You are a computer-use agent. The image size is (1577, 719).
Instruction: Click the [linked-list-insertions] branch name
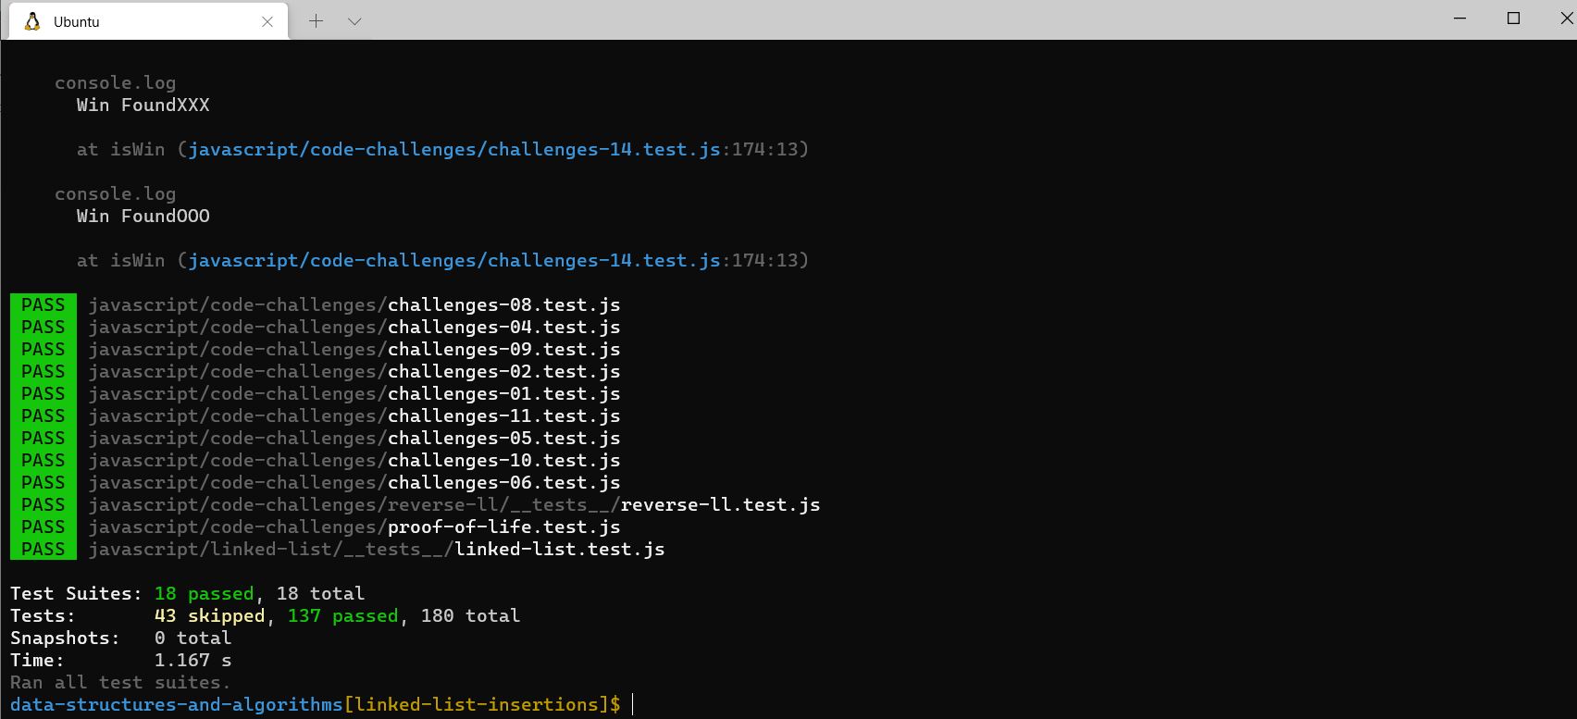(477, 704)
